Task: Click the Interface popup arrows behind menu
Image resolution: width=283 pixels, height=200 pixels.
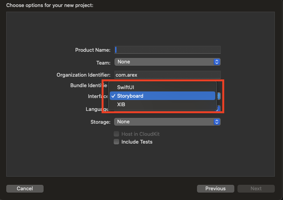Action: tap(219, 96)
